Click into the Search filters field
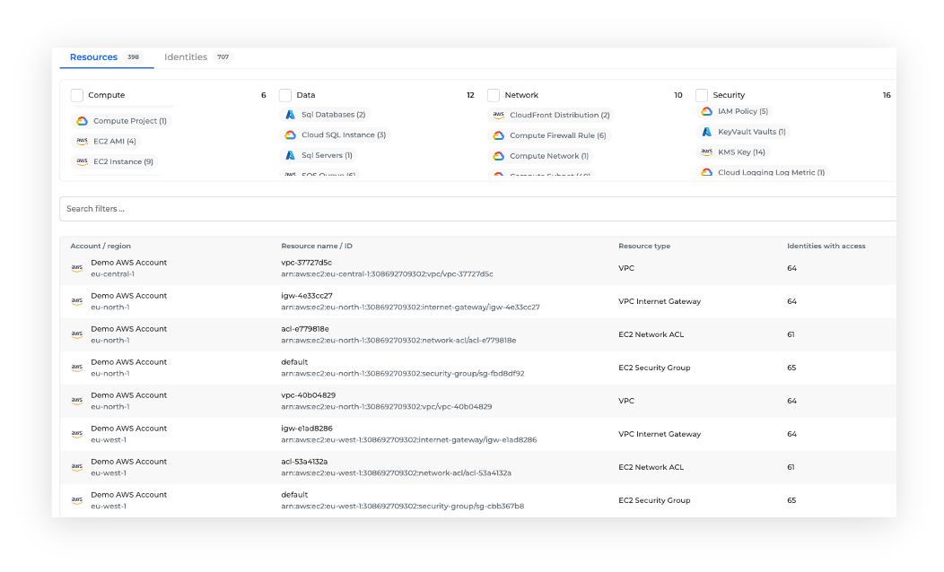 click(476, 209)
